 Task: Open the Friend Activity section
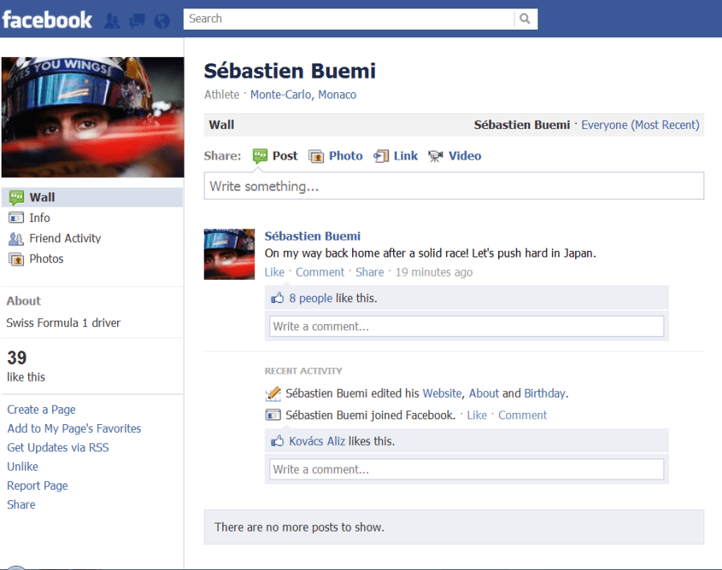point(63,238)
